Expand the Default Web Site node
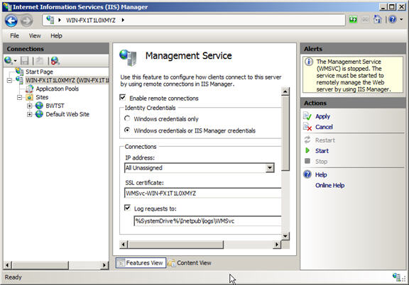409x285 pixels. point(30,114)
